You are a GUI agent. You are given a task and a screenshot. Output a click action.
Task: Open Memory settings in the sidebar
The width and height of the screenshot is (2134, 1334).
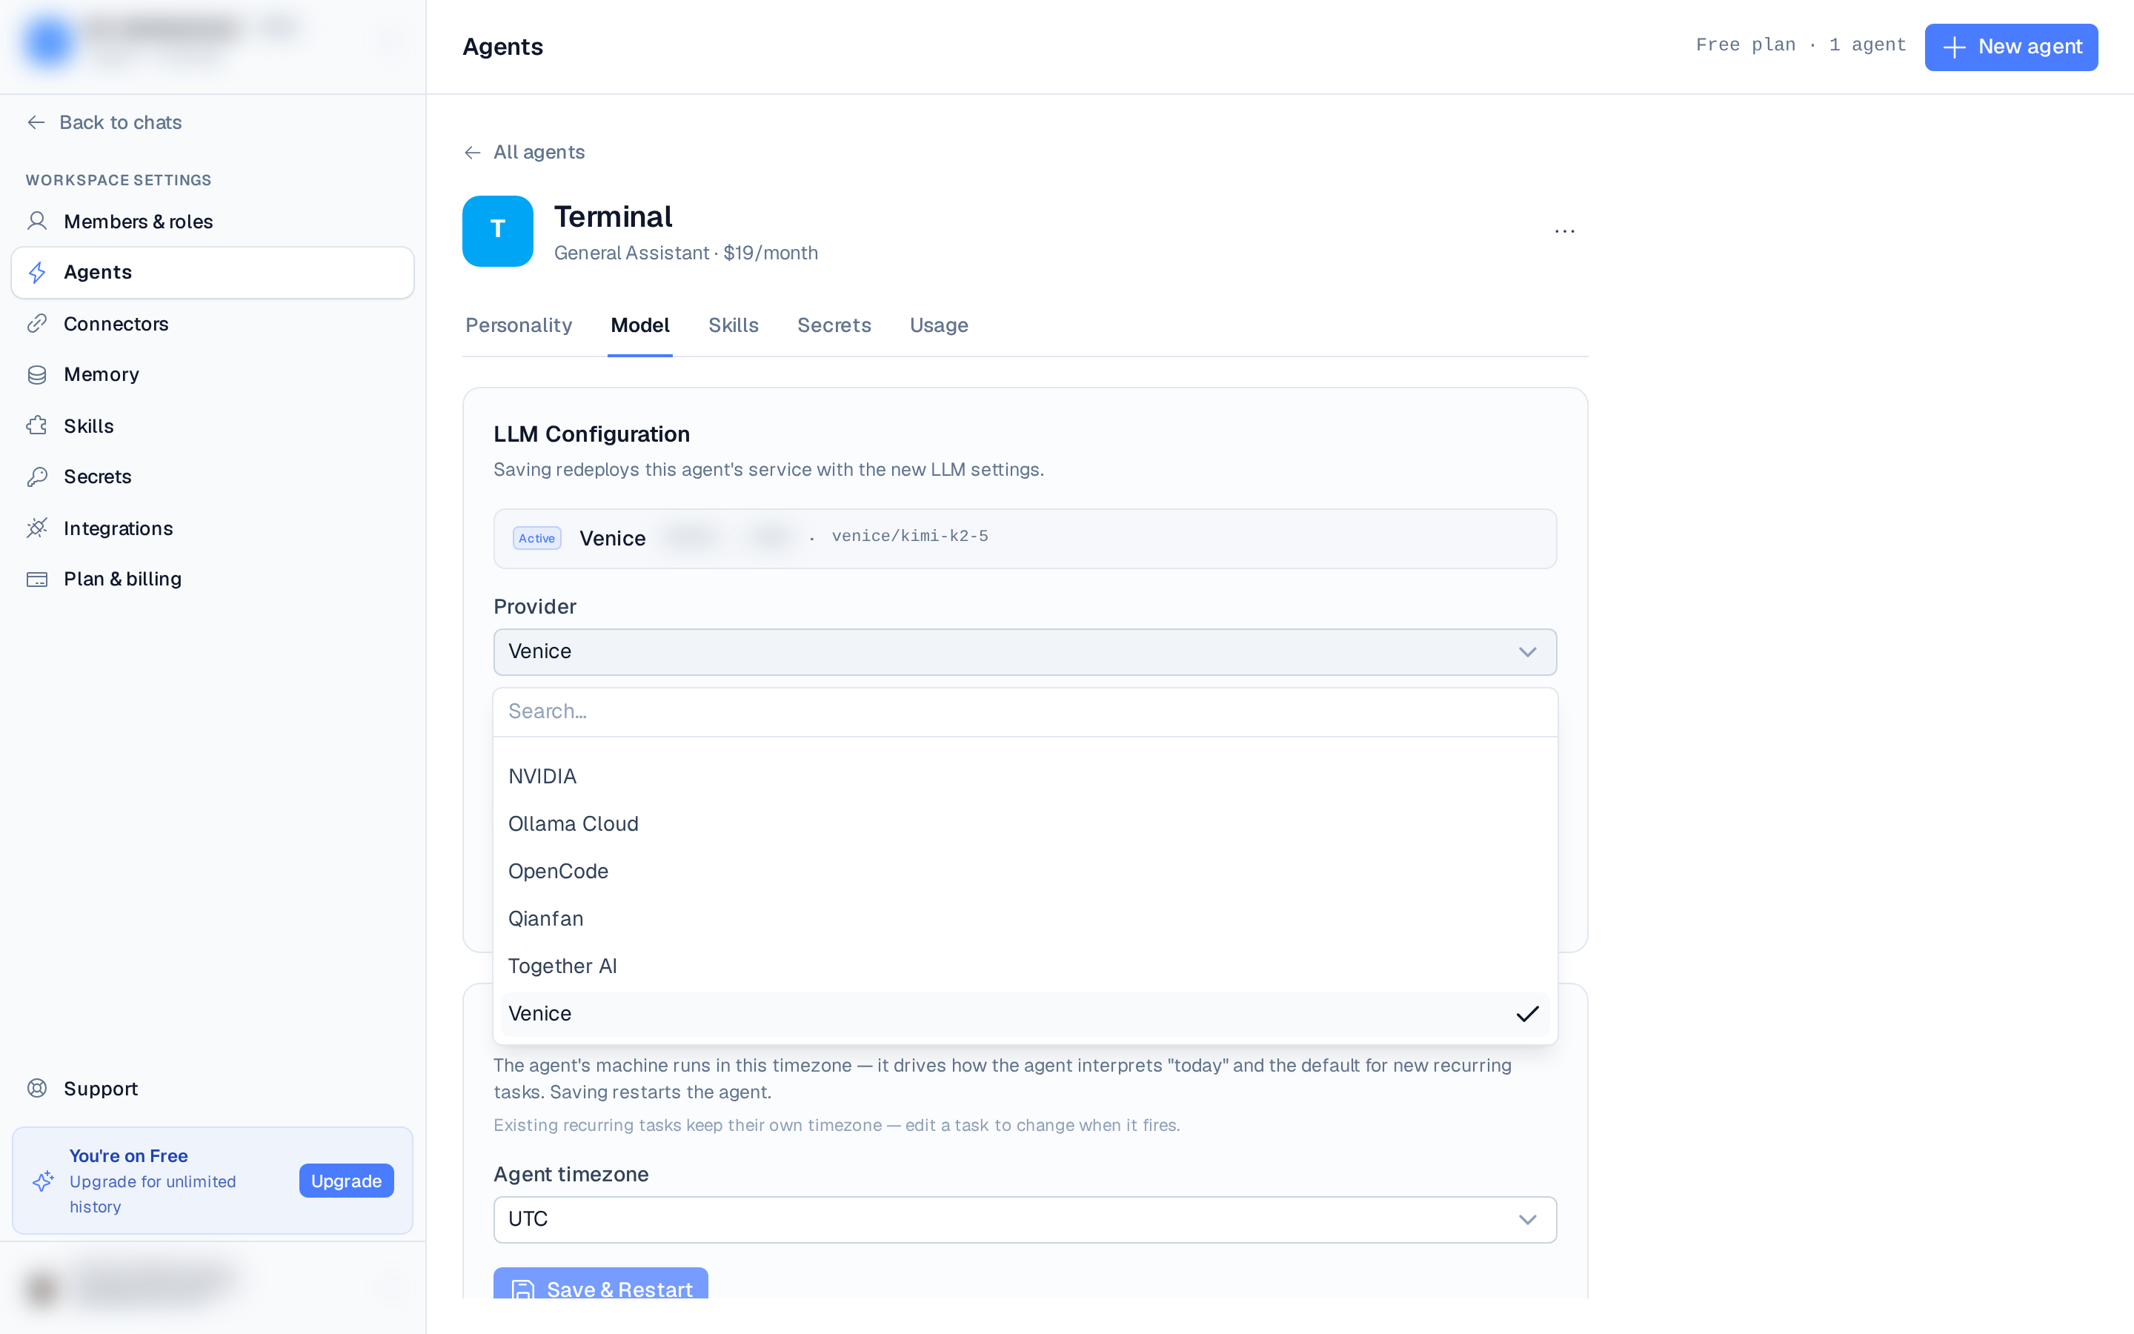tap(213, 375)
